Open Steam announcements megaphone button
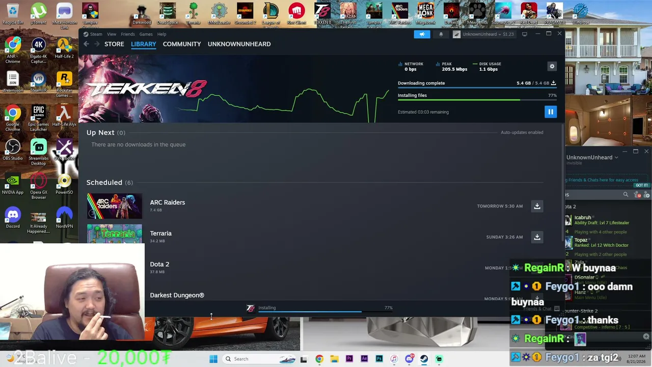The image size is (652, 367). (x=422, y=34)
